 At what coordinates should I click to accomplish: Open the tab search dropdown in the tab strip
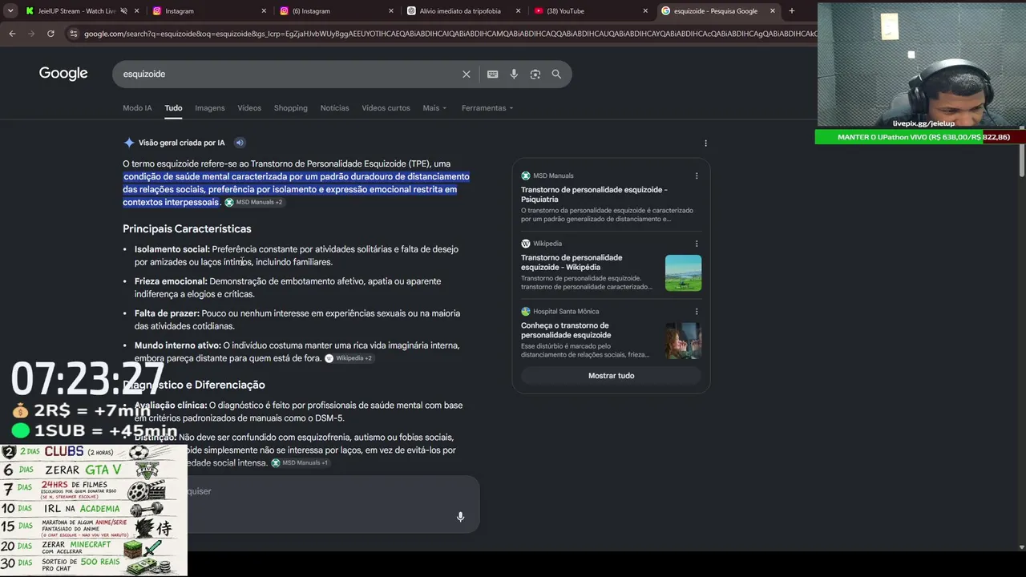point(10,10)
